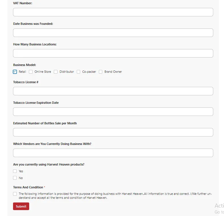Check Yes for using Harvest Heaven products
This screenshot has width=224, height=216.
(x=15, y=171)
